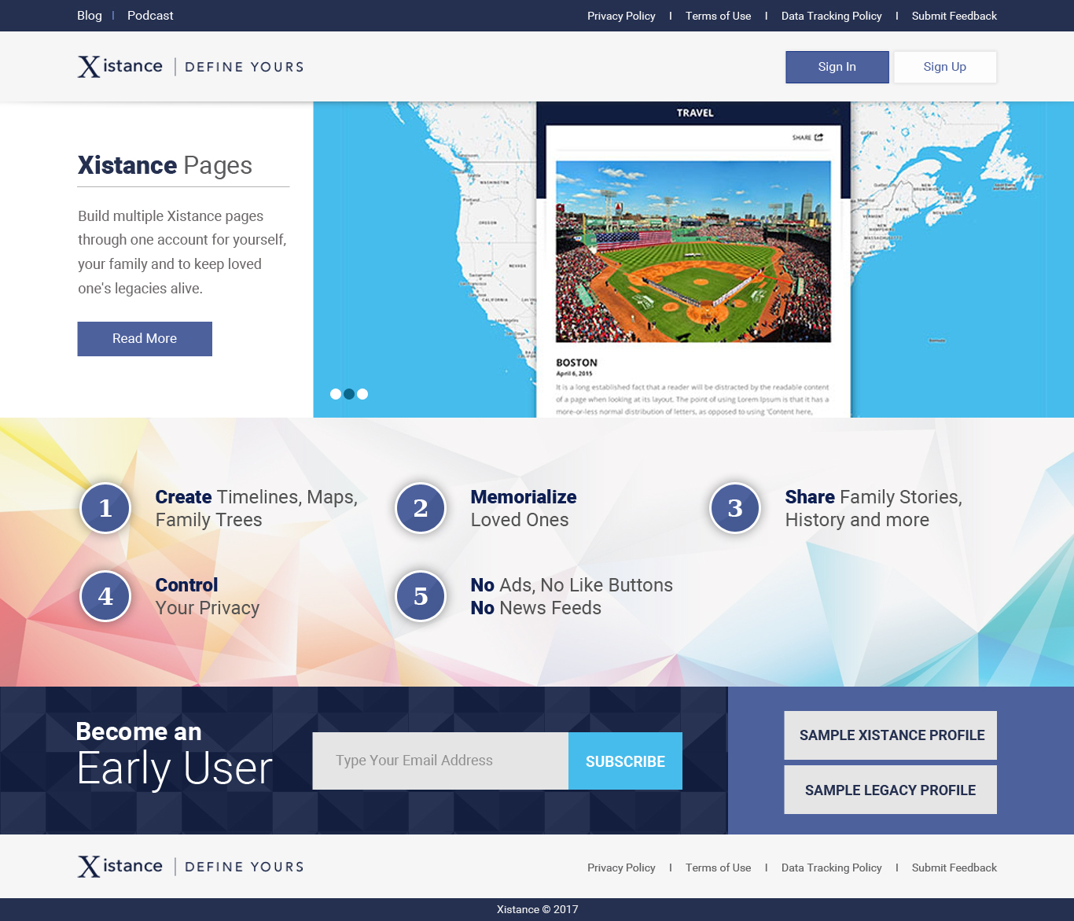Click 'Become an Early User' heading

click(x=175, y=755)
